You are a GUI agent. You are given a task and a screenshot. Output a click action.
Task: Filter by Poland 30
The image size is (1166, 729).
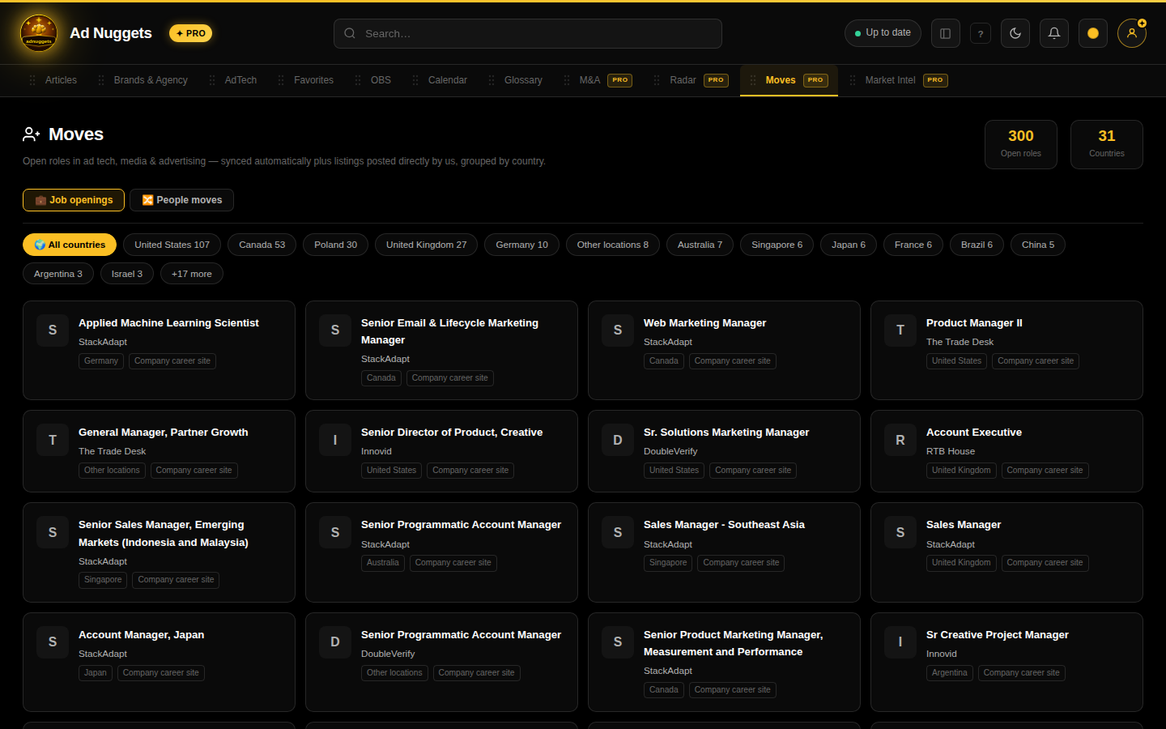pyautogui.click(x=335, y=245)
